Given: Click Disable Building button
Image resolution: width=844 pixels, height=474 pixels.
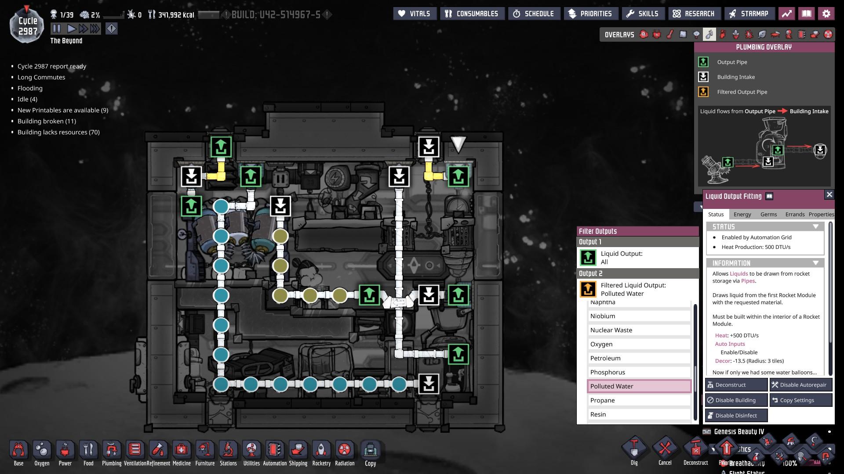Looking at the screenshot, I should pos(736,400).
